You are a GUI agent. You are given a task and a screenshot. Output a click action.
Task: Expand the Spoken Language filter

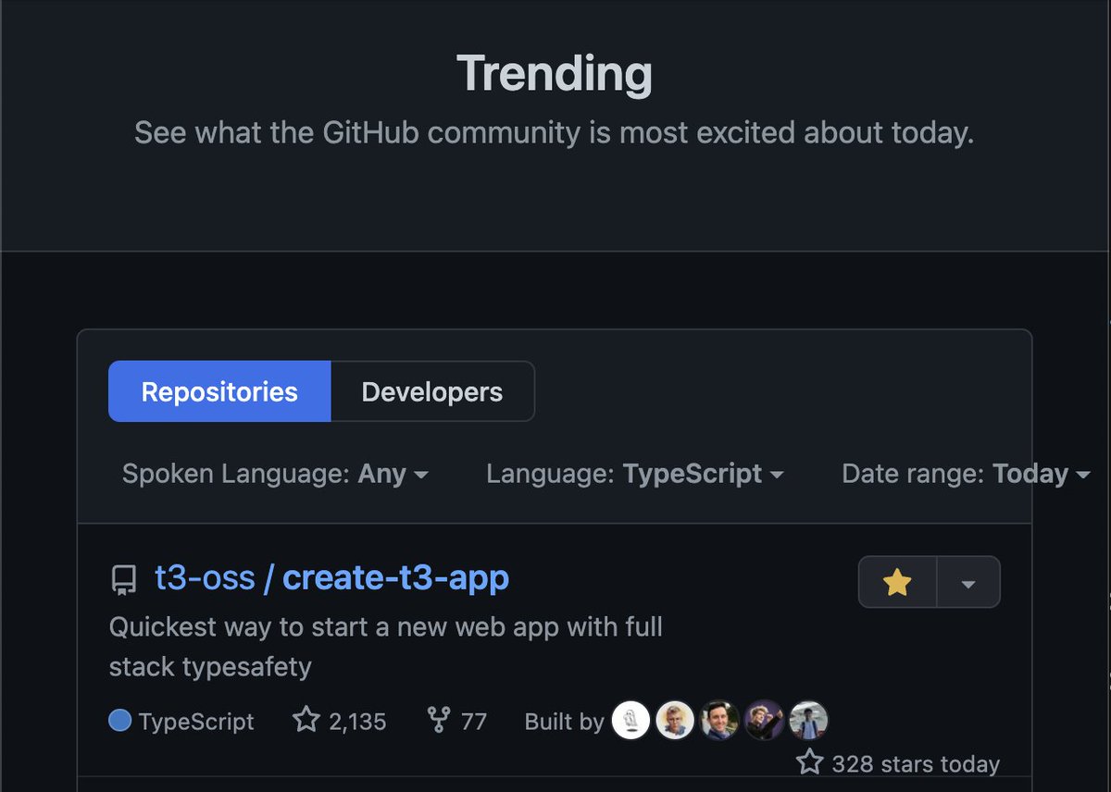pos(275,474)
